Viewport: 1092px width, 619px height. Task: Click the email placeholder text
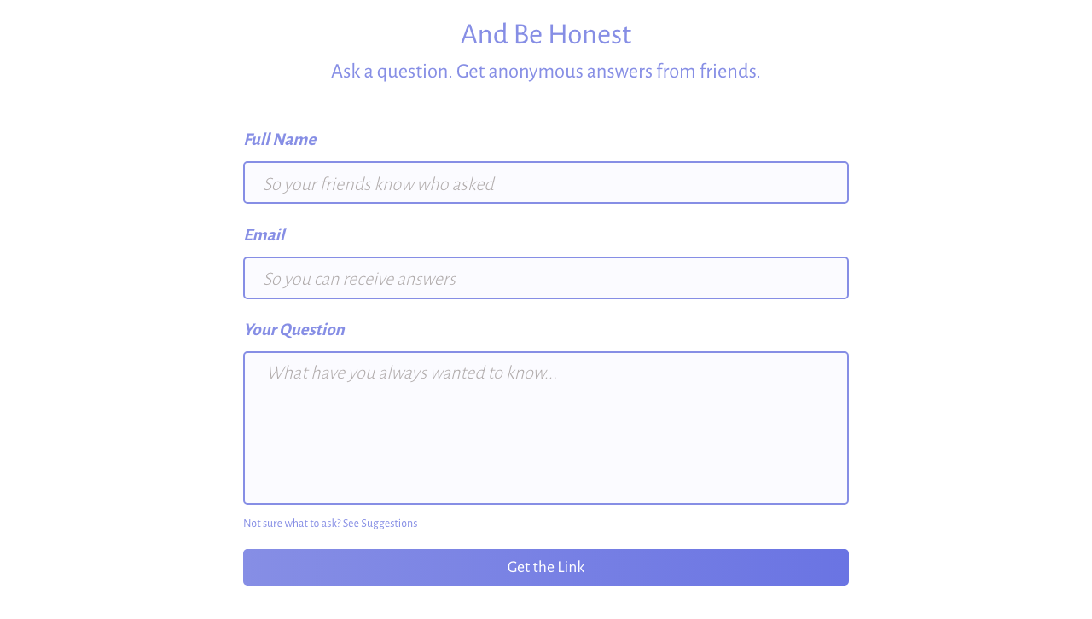click(360, 278)
